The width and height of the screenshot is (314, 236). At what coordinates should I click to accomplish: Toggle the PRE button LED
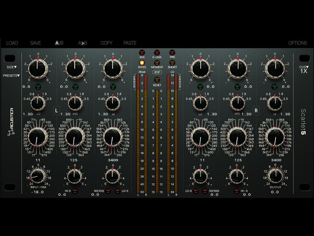172,53
